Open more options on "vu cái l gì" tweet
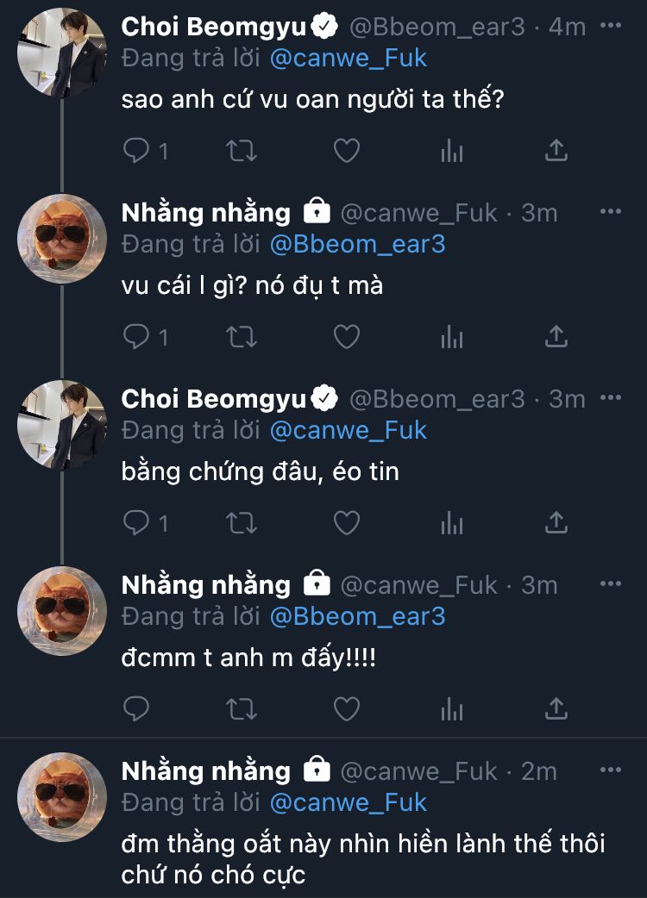Screen dimensions: 647x898 pyautogui.click(x=610, y=212)
